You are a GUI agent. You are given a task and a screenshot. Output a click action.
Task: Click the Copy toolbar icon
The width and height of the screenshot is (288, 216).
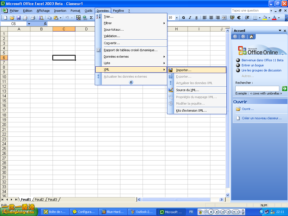click(49, 18)
